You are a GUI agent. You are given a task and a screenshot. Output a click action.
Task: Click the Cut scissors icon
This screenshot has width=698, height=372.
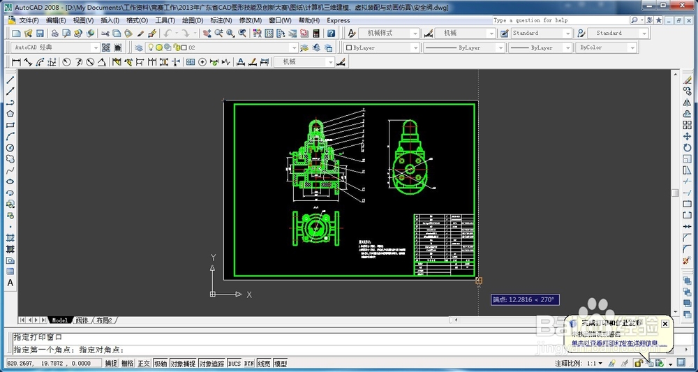coord(105,34)
